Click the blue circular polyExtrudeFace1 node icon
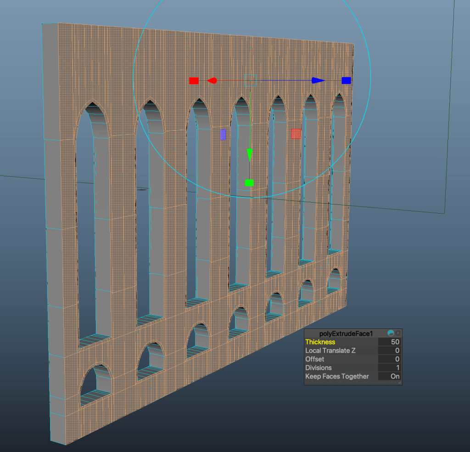This screenshot has width=470, height=452. 391,333
